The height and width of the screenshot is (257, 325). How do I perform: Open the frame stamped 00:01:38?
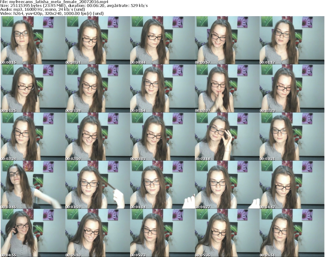[x=98, y=88]
